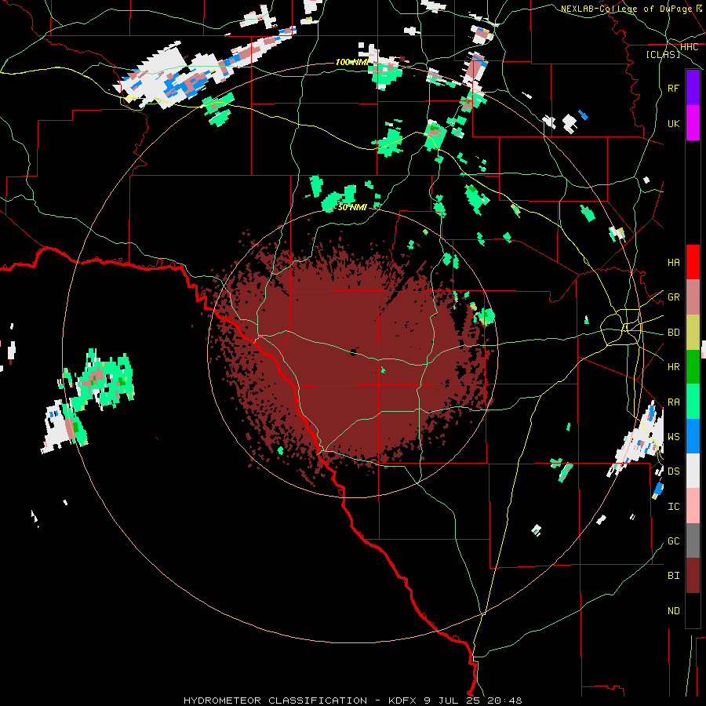This screenshot has height=706, width=706.
Task: Click the 50 NMI range ring label
Action: point(352,207)
